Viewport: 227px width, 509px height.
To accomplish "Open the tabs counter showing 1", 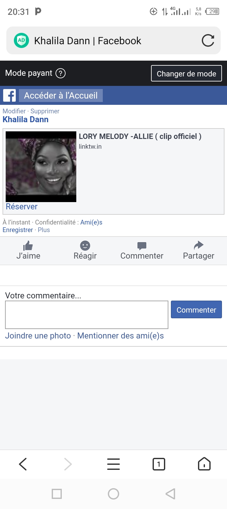I will pos(159,464).
